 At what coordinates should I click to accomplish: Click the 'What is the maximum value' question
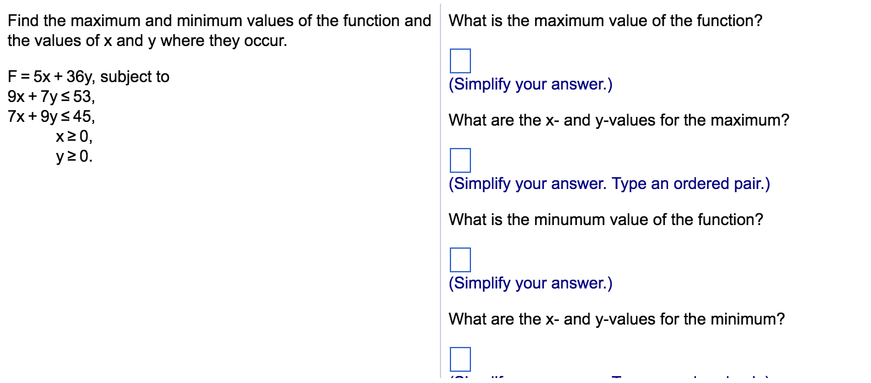[605, 21]
